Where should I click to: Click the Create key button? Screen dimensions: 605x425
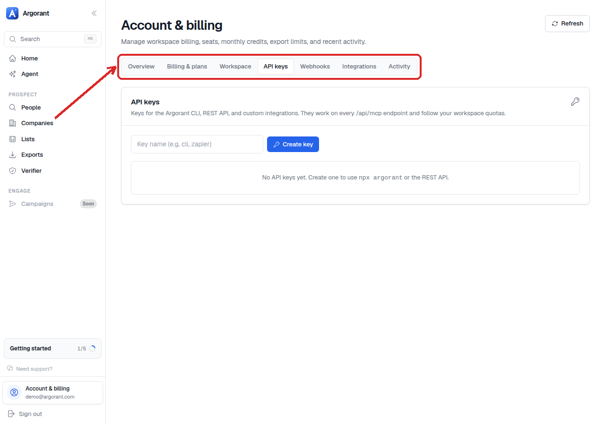(293, 144)
